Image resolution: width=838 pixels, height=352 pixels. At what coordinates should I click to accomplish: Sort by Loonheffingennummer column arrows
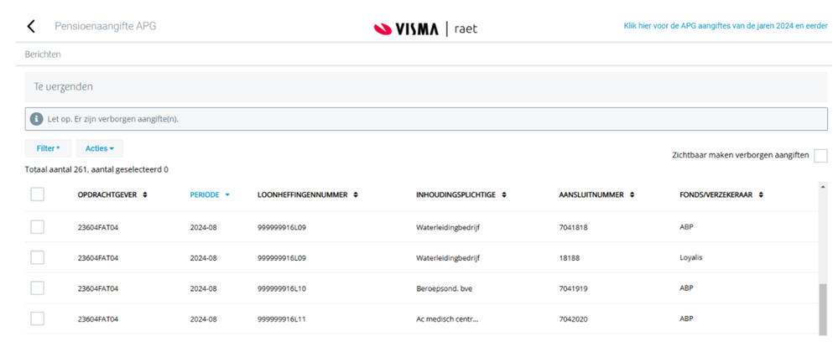click(x=356, y=195)
